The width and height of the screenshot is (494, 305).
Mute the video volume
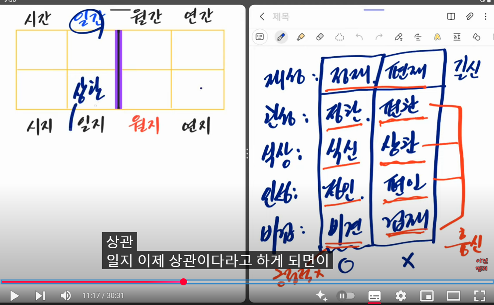coord(66,295)
